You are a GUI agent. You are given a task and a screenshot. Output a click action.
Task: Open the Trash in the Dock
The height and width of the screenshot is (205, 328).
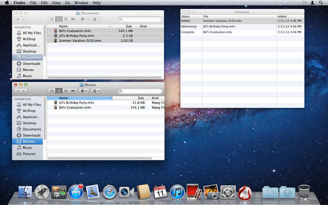pyautogui.click(x=304, y=192)
